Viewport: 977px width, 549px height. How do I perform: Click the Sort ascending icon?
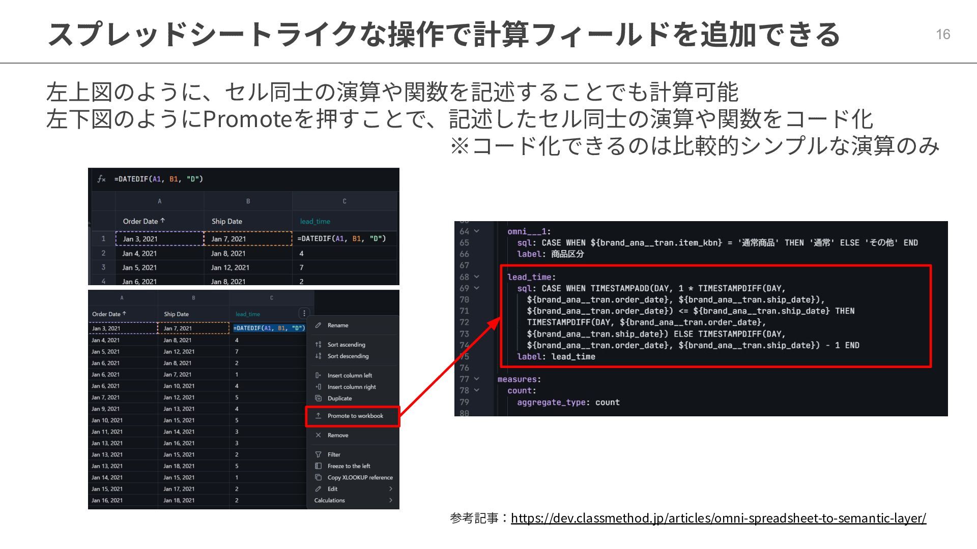[x=318, y=345]
